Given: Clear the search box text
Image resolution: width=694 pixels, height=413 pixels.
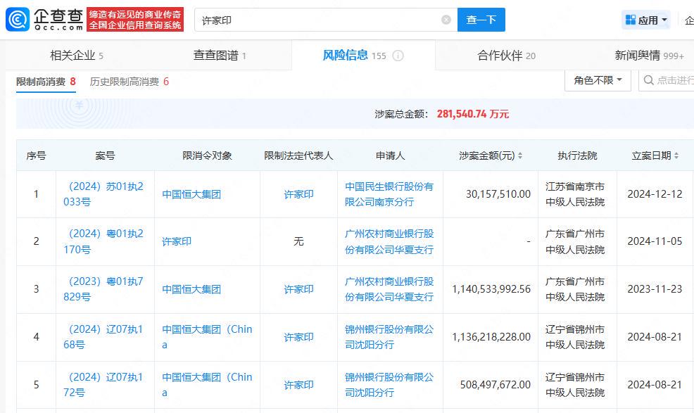Looking at the screenshot, I should [446, 20].
